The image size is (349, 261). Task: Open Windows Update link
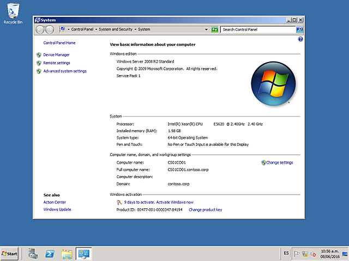(x=57, y=209)
